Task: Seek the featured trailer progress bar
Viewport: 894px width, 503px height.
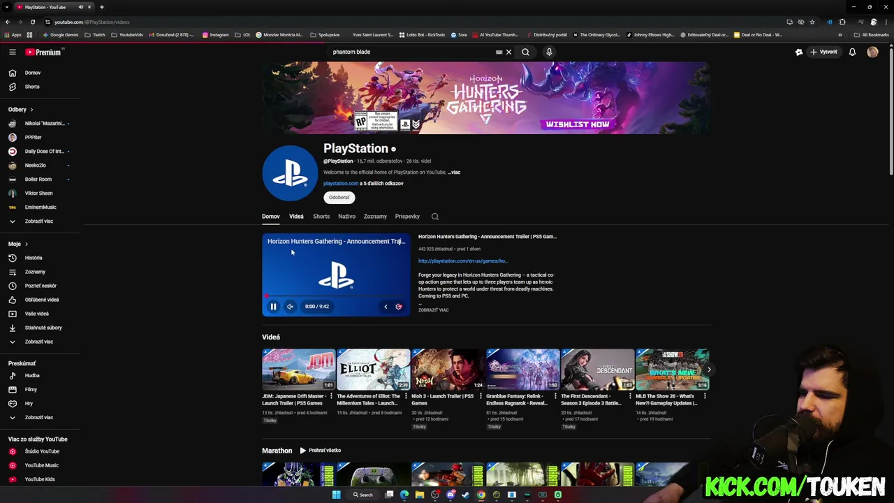Action: tap(336, 296)
